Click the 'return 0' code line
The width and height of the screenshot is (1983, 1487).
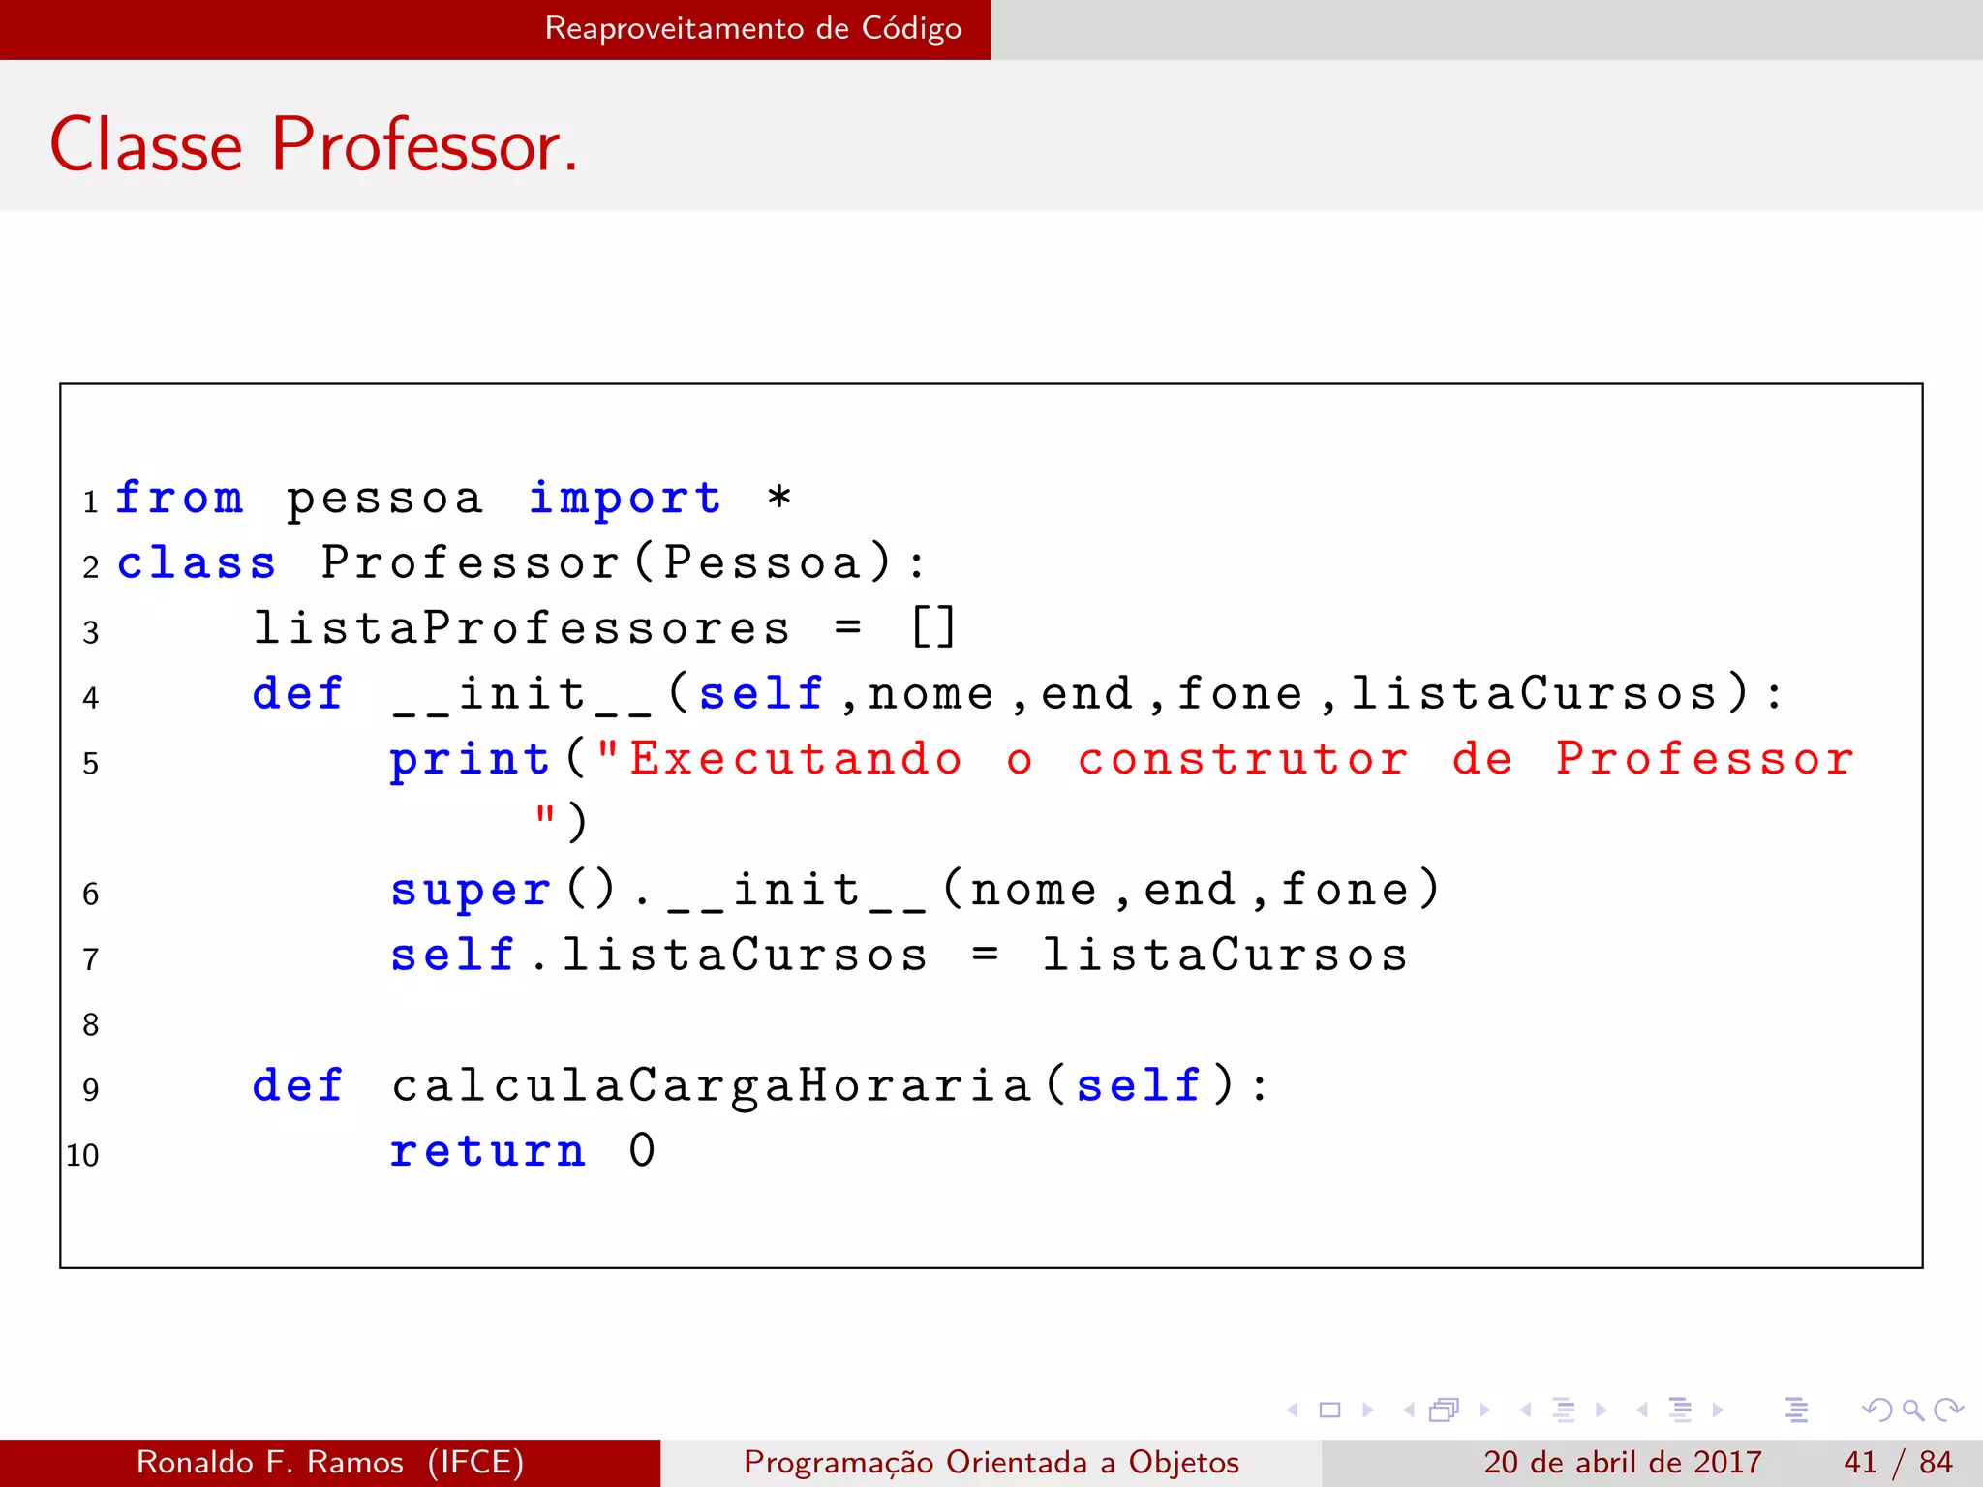pos(523,1151)
